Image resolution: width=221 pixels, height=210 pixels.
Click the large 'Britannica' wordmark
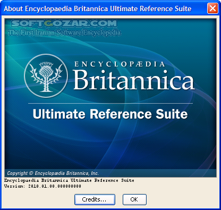pos(134,80)
